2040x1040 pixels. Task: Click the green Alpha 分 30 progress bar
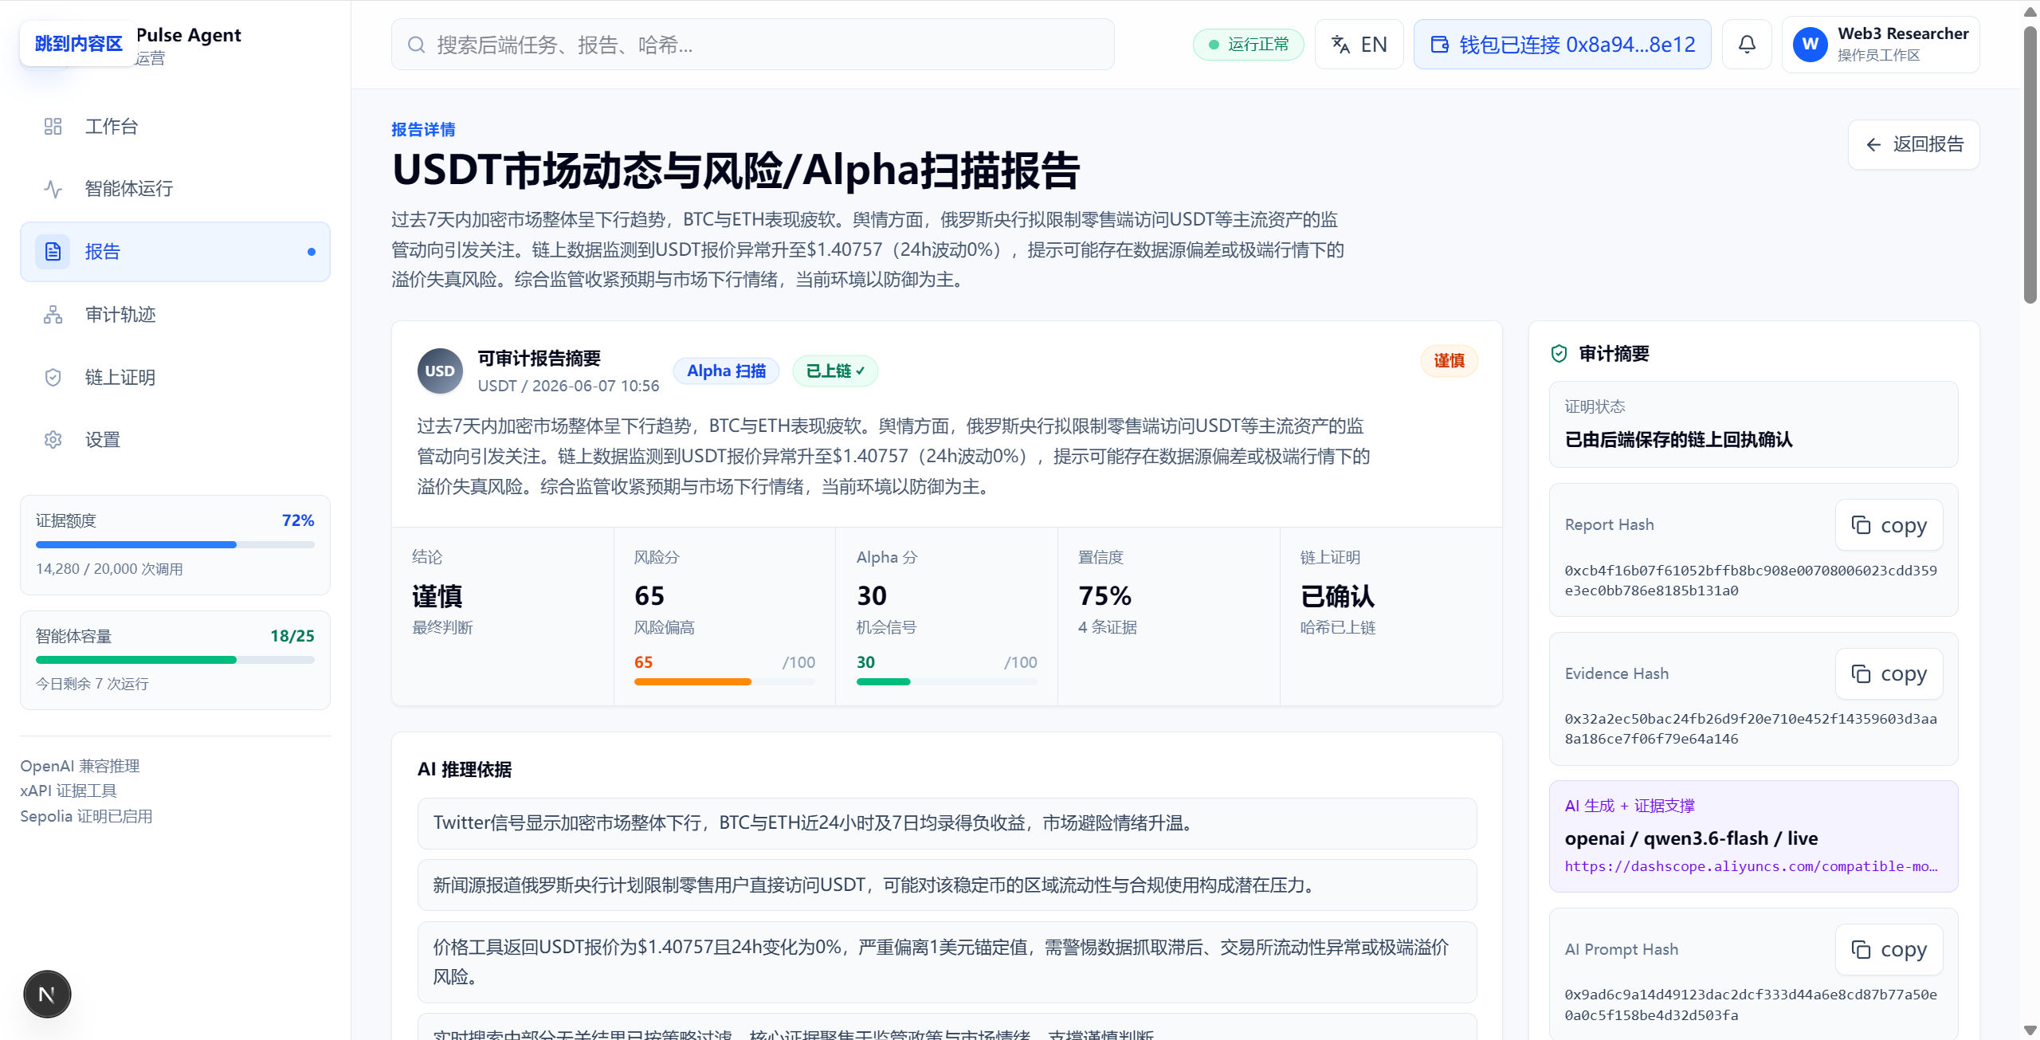coord(947,682)
